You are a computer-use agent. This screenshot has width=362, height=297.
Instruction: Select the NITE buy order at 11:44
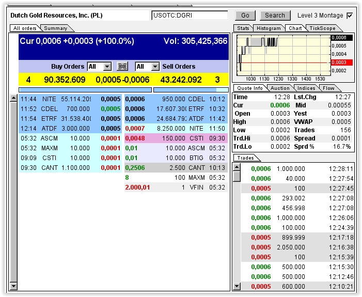pyautogui.click(x=70, y=99)
